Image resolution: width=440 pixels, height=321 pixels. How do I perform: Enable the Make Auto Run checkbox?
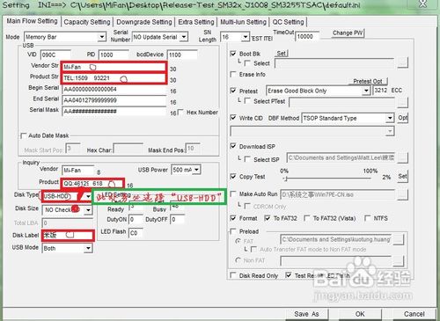click(233, 194)
